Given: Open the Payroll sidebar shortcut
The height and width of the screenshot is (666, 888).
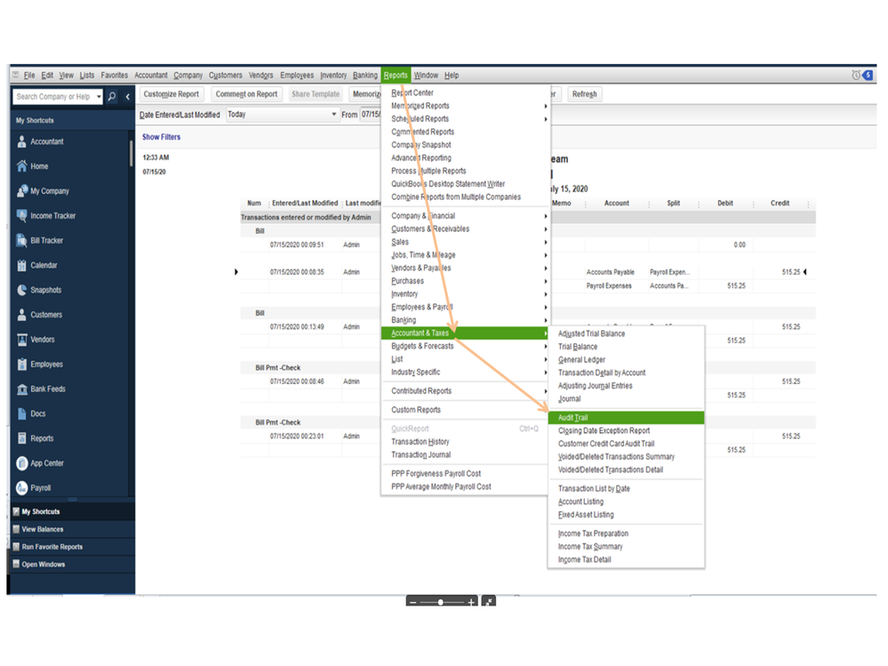Looking at the screenshot, I should [x=34, y=487].
